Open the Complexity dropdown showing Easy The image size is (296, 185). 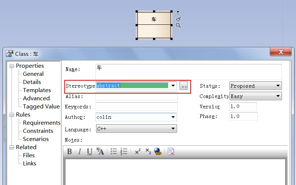(x=278, y=96)
